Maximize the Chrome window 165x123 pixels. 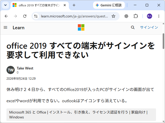(147, 5)
